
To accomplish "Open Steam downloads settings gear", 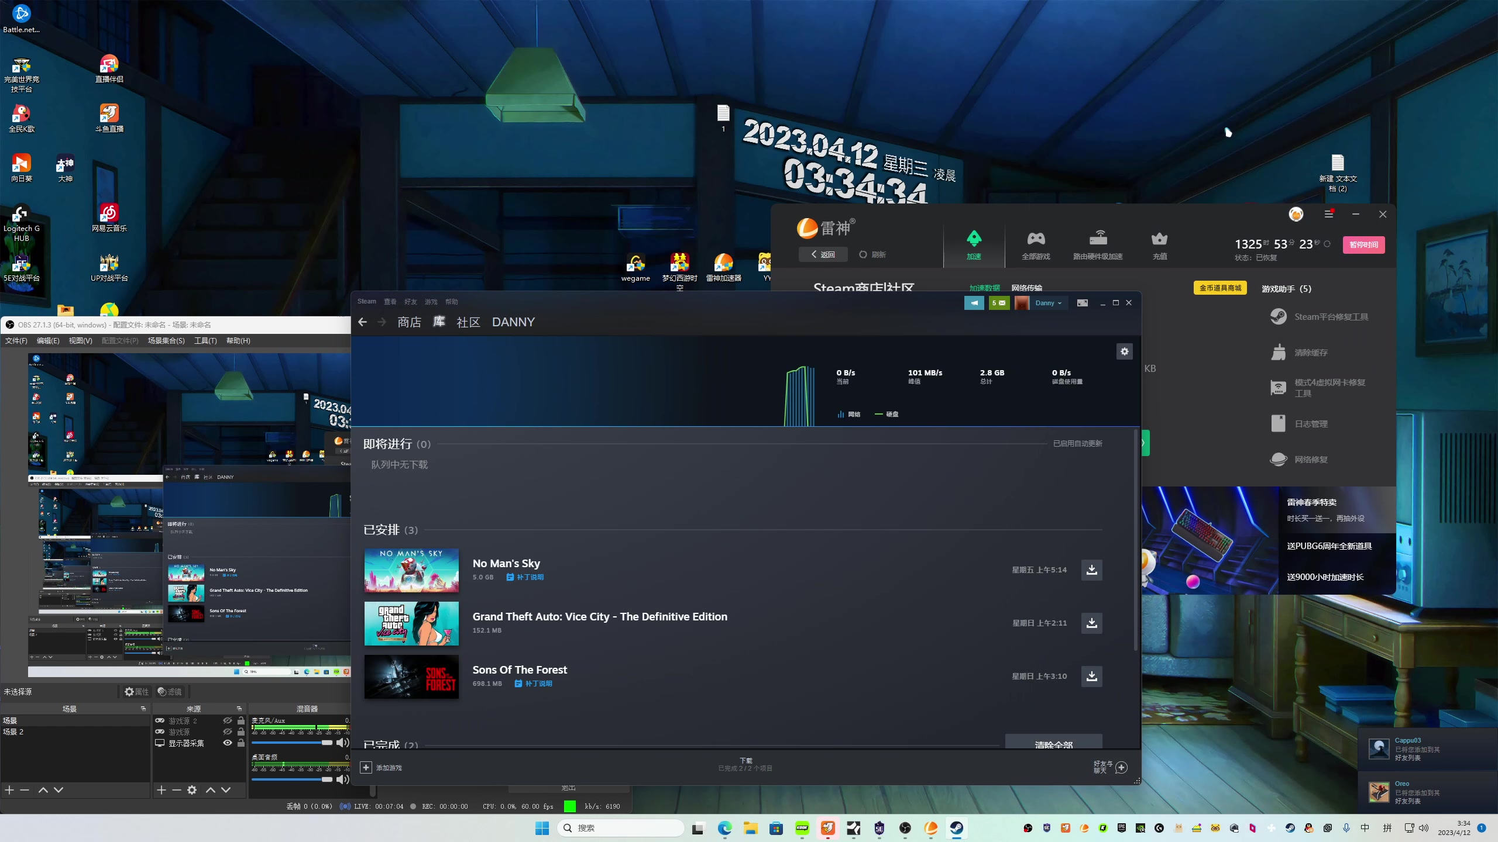I will (1124, 351).
